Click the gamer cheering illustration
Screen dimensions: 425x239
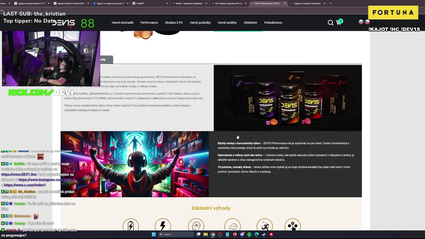pyautogui.click(x=135, y=164)
